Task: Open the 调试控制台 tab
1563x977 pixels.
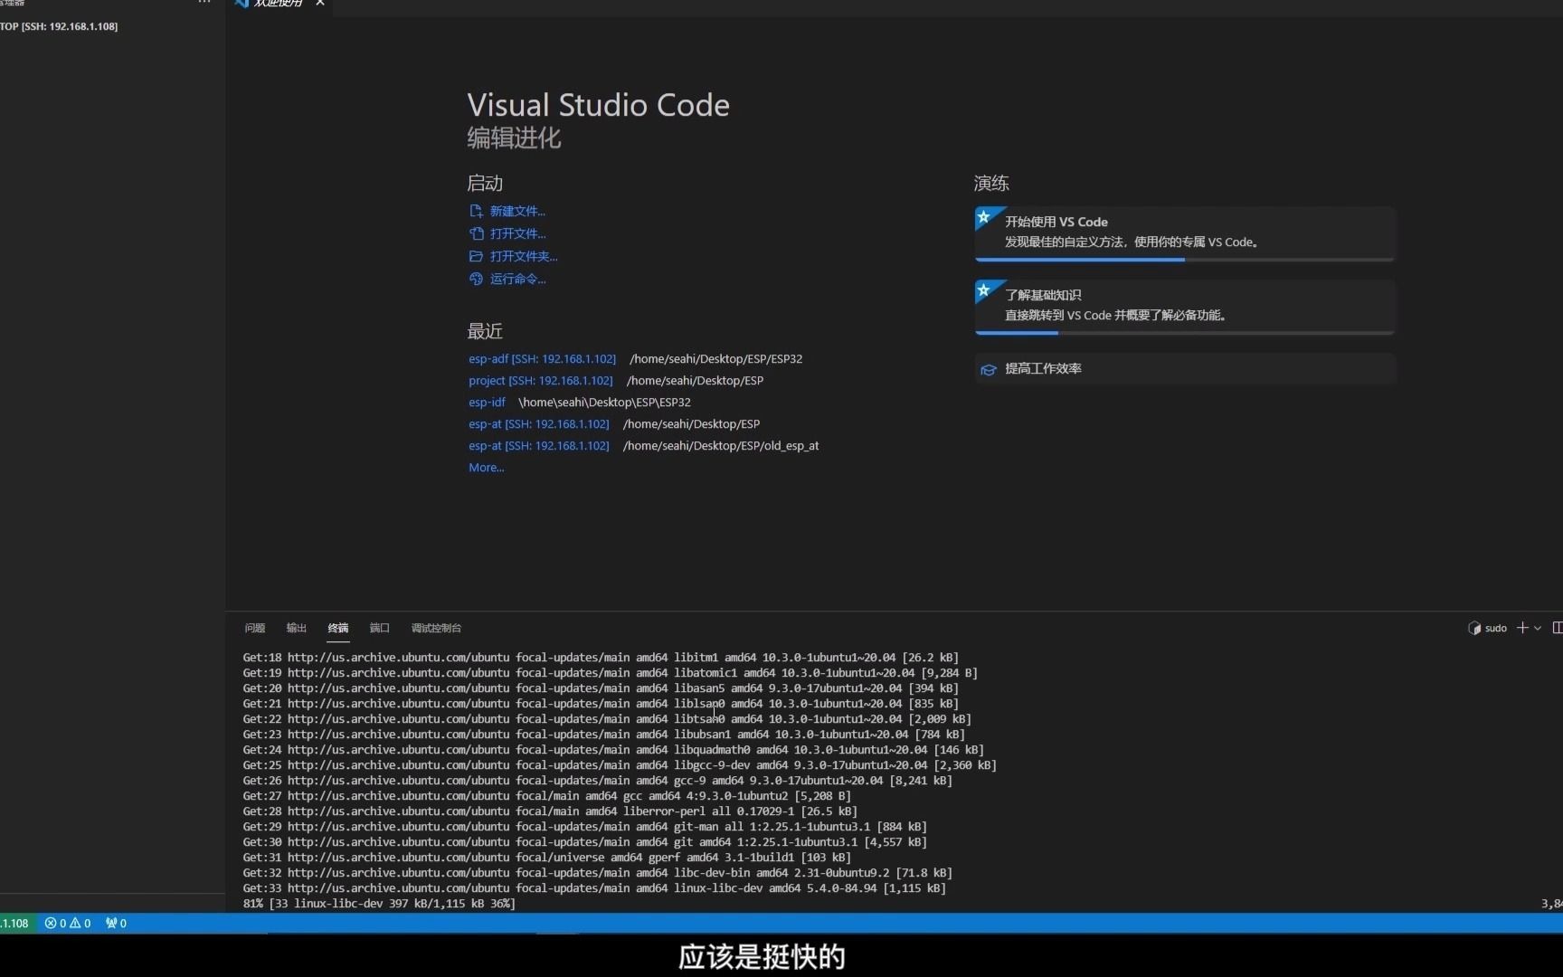Action: [x=437, y=628]
